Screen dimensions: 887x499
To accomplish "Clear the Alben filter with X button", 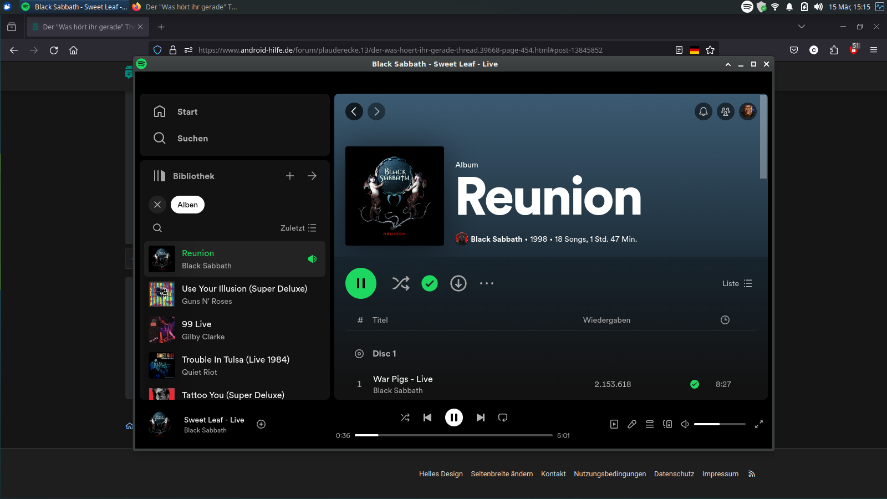I will point(157,205).
